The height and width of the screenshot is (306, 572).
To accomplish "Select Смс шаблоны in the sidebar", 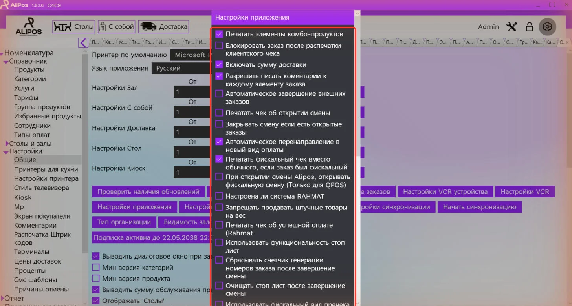I will coord(35,280).
